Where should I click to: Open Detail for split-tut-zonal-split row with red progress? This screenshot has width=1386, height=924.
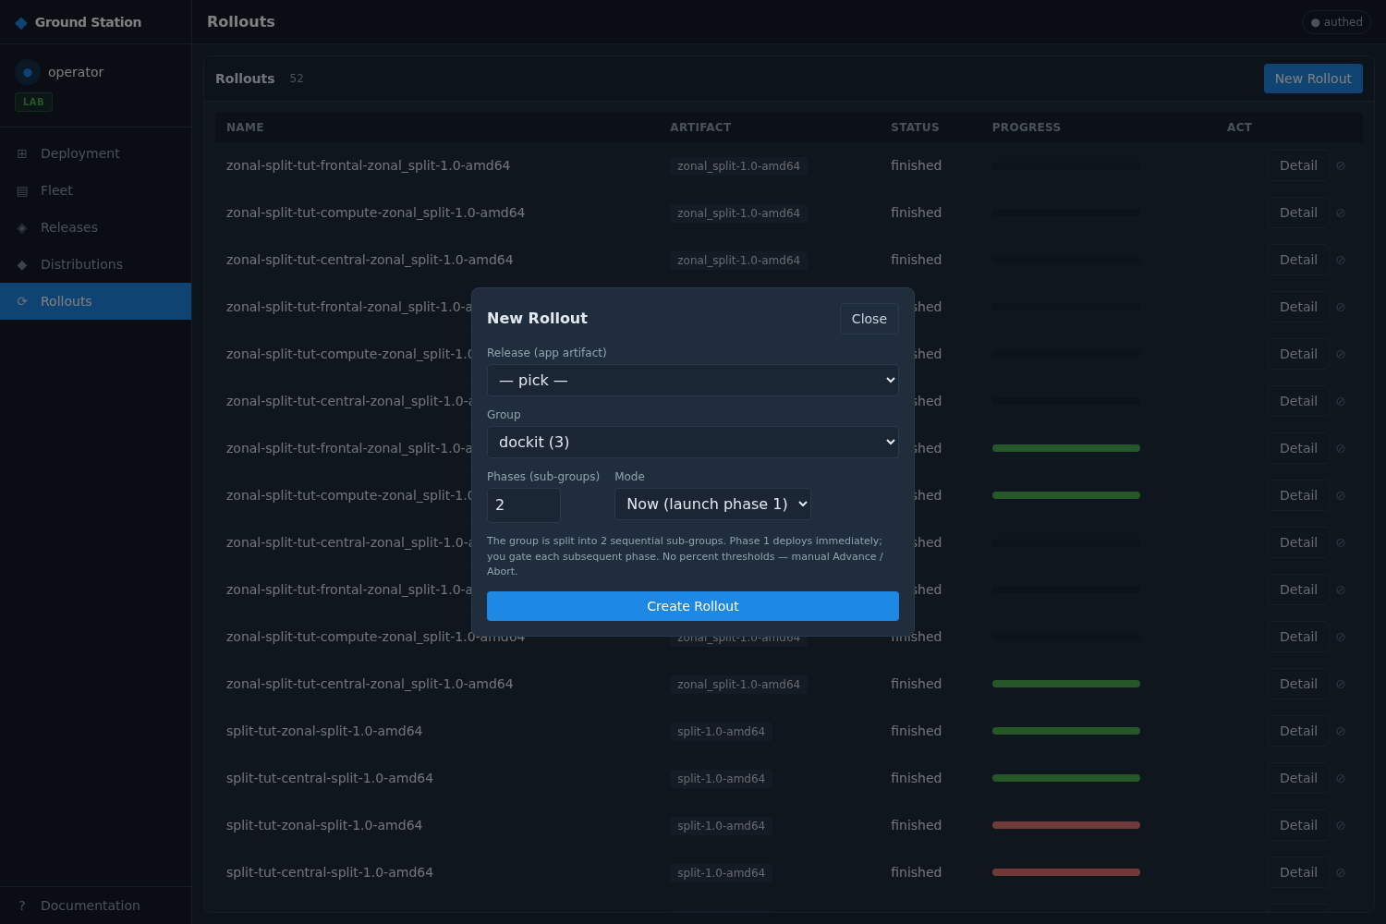pyautogui.click(x=1298, y=825)
